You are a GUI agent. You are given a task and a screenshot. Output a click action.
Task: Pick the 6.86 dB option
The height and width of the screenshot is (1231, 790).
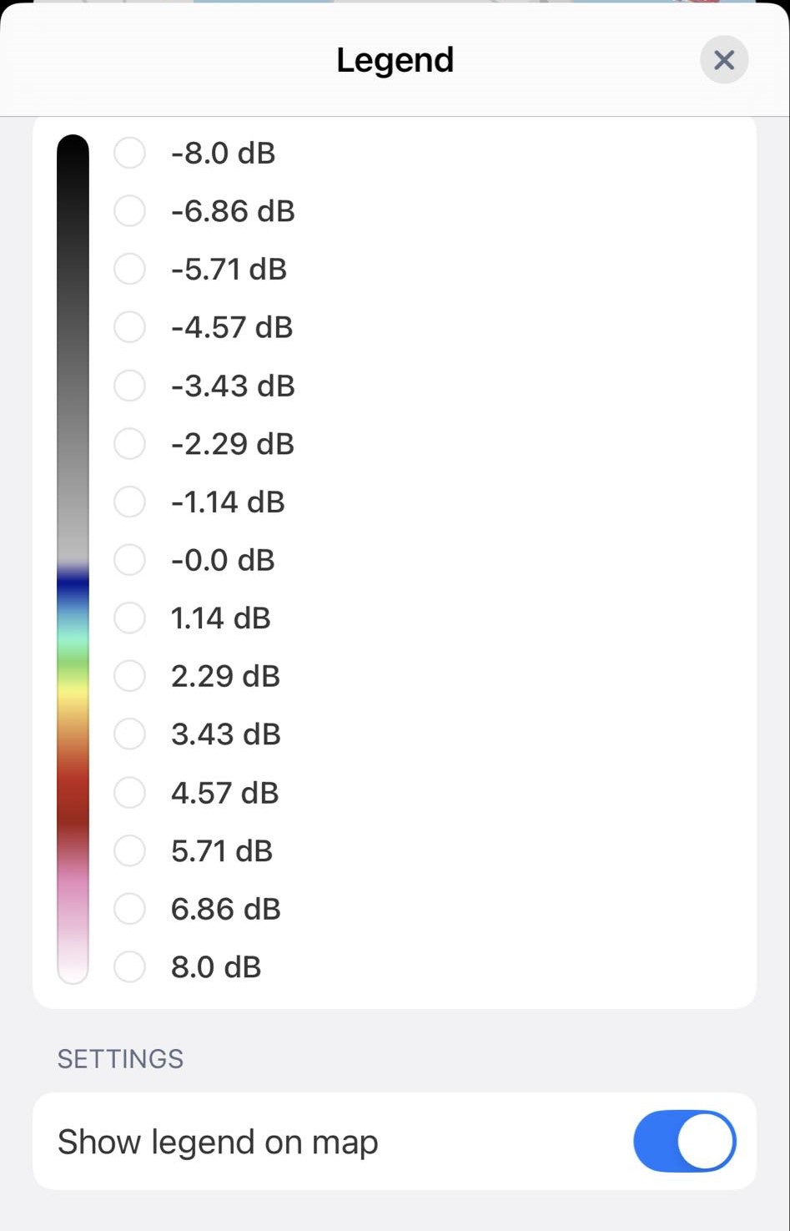point(129,909)
